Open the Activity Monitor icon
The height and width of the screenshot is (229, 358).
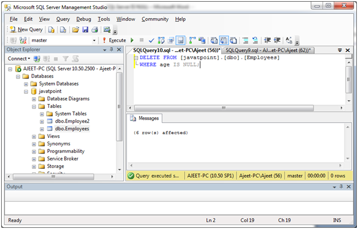[107, 30]
